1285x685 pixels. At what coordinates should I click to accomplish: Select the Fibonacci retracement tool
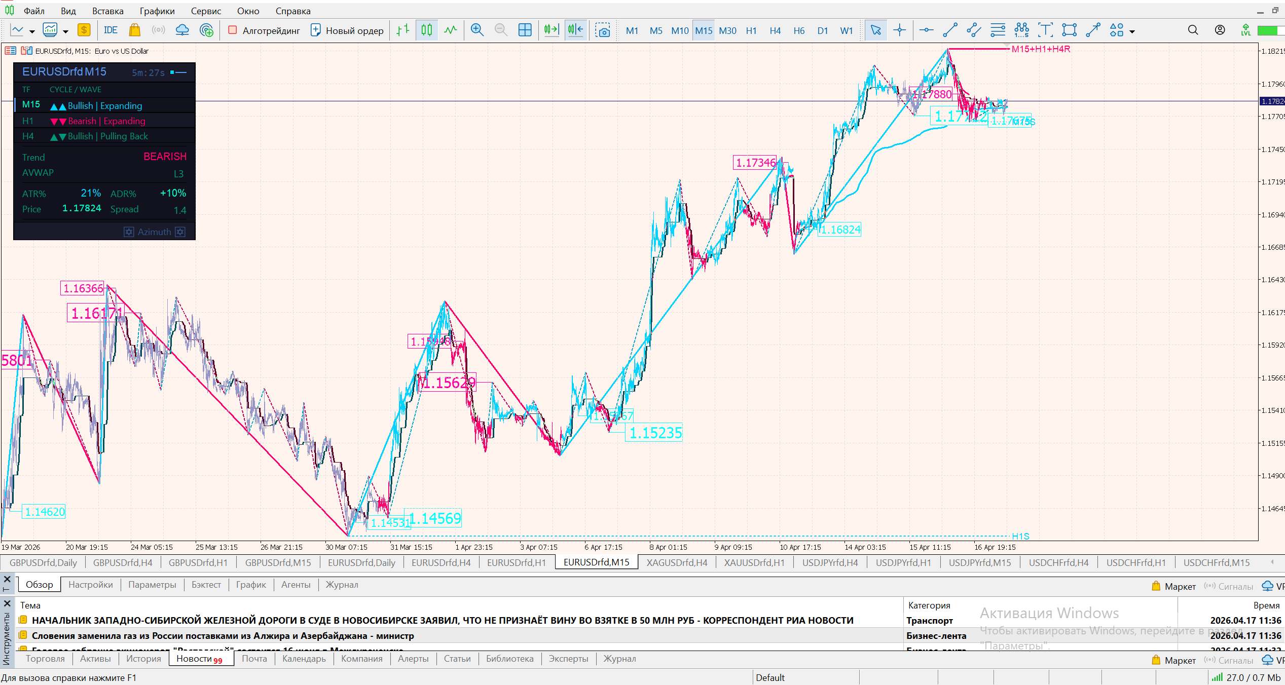(998, 30)
